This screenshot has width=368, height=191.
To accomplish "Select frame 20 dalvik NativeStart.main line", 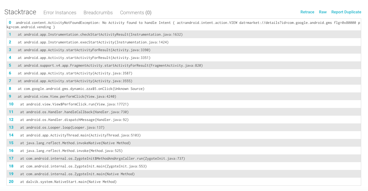I will (x=68, y=182).
